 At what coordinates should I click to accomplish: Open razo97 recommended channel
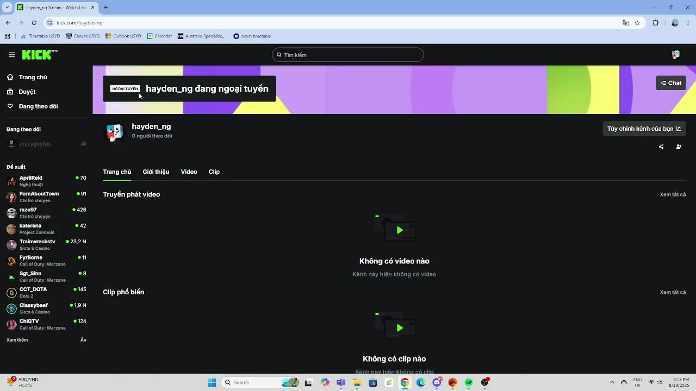(x=46, y=213)
